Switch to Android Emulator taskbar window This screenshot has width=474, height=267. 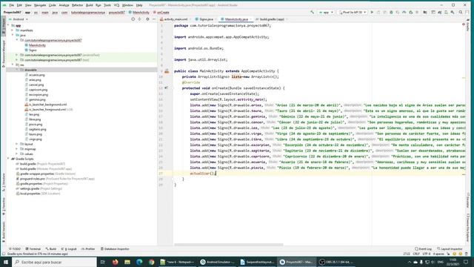(218, 262)
